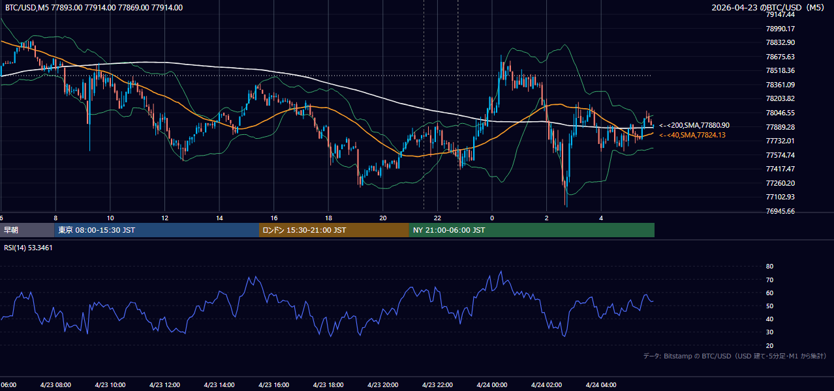Viewport: 834px width, 391px height.
Task: Click the 4/24 02:00 date axis label
Action: click(x=546, y=384)
